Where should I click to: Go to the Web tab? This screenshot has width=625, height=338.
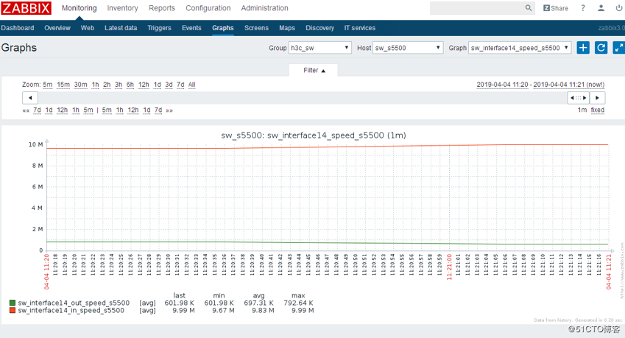point(88,28)
